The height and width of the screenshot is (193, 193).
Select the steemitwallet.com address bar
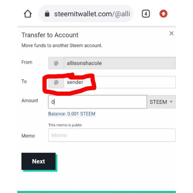coord(86,14)
